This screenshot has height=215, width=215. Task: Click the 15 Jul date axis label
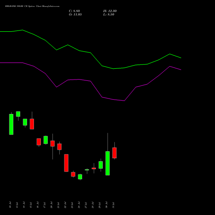(31, 205)
